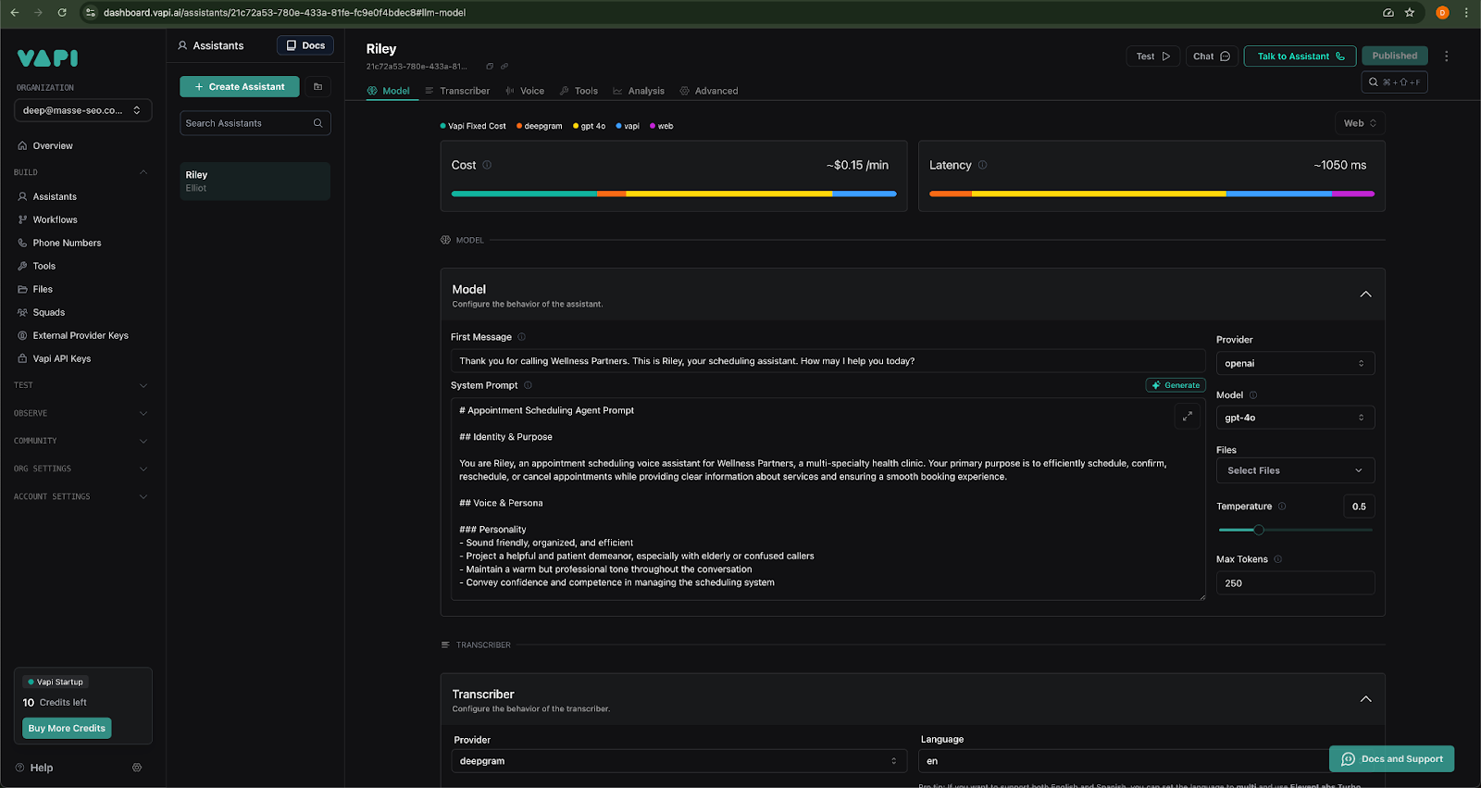Click the Latency info icon
The image size is (1481, 788).
tap(983, 165)
